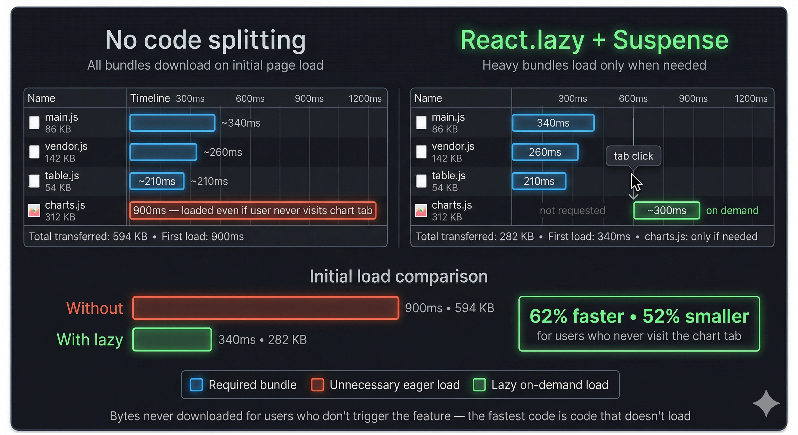Image resolution: width=798 pixels, height=435 pixels.
Task: Click the 1200ms tick label in the No code splitting timeline
Action: click(365, 99)
